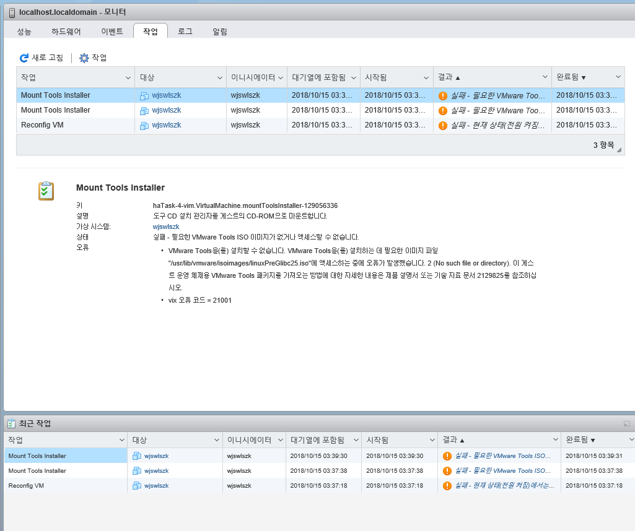The width and height of the screenshot is (635, 531).
Task: Open the 시작됨 column dropdown arrow
Action: (x=426, y=77)
